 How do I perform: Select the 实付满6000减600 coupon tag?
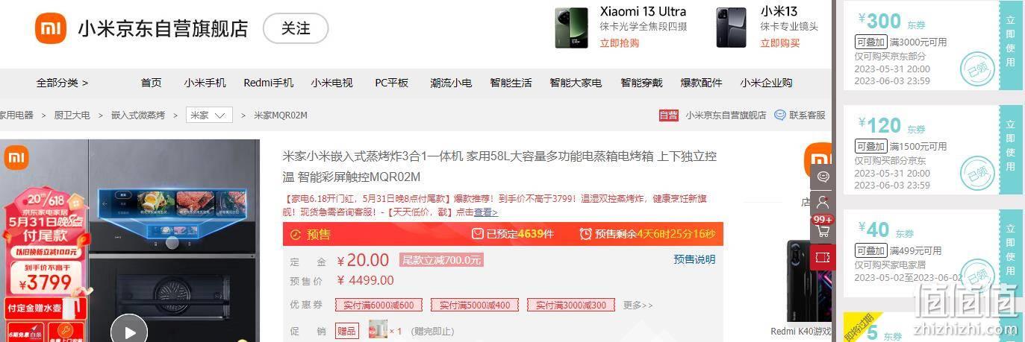(378, 305)
